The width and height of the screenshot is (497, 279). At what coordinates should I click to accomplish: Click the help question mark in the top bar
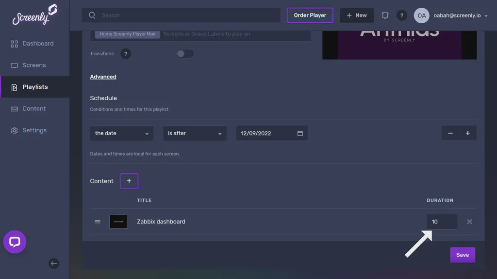[x=402, y=15]
